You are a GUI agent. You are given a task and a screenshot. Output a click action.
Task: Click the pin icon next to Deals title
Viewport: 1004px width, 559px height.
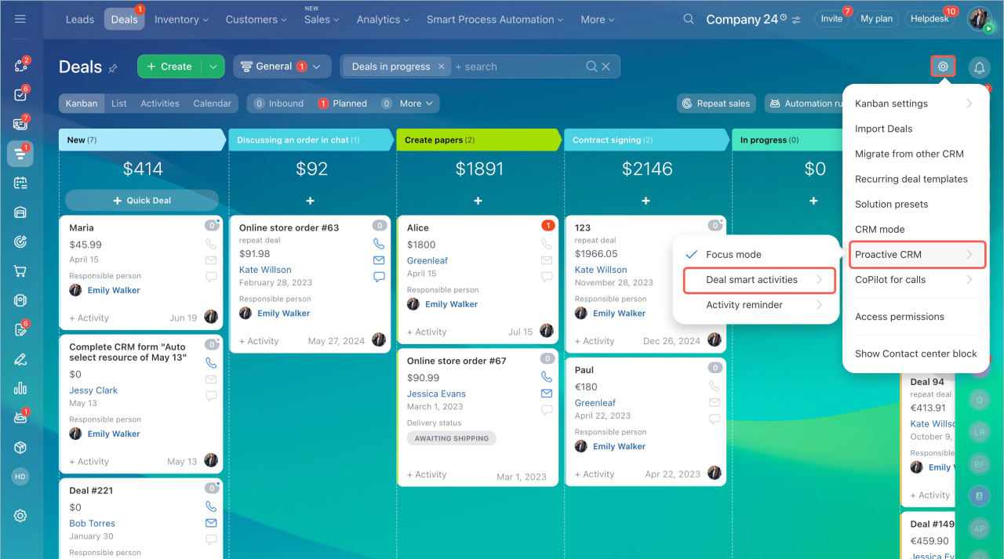tap(113, 68)
